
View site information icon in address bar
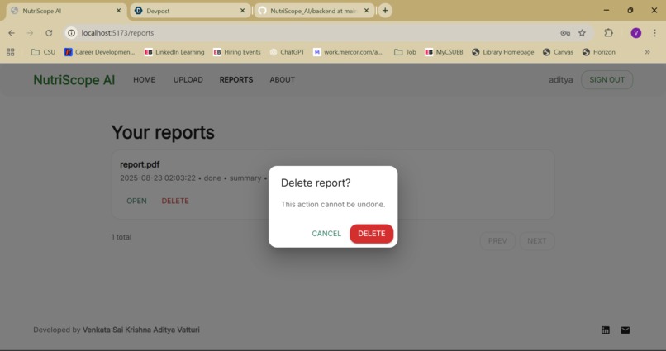coord(71,33)
